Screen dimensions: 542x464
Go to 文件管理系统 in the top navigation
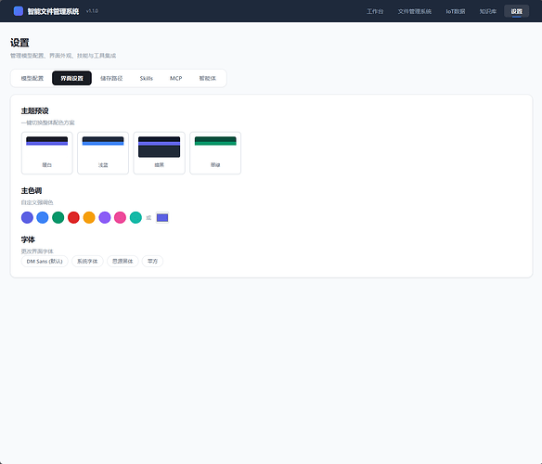(x=415, y=11)
